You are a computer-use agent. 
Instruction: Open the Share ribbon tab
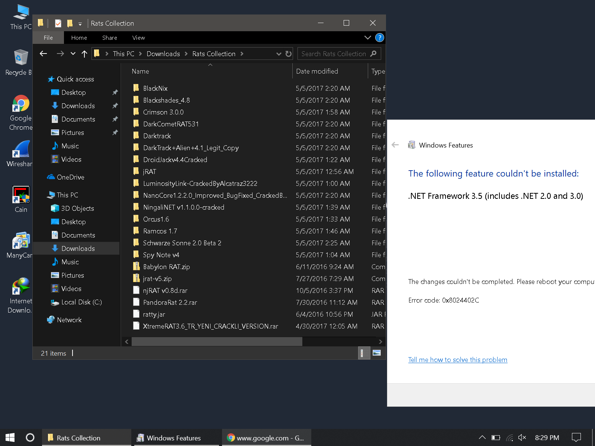(x=110, y=38)
